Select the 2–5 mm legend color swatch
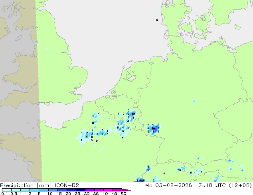 [x=34, y=190]
